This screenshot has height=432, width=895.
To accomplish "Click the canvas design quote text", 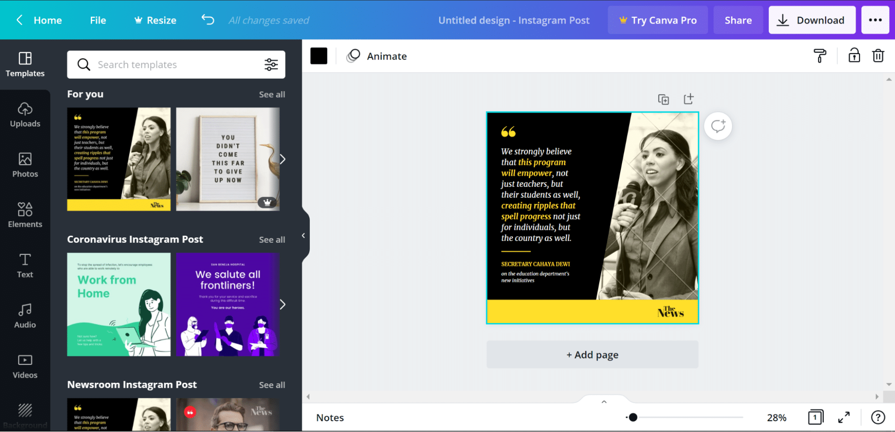I will [x=540, y=195].
